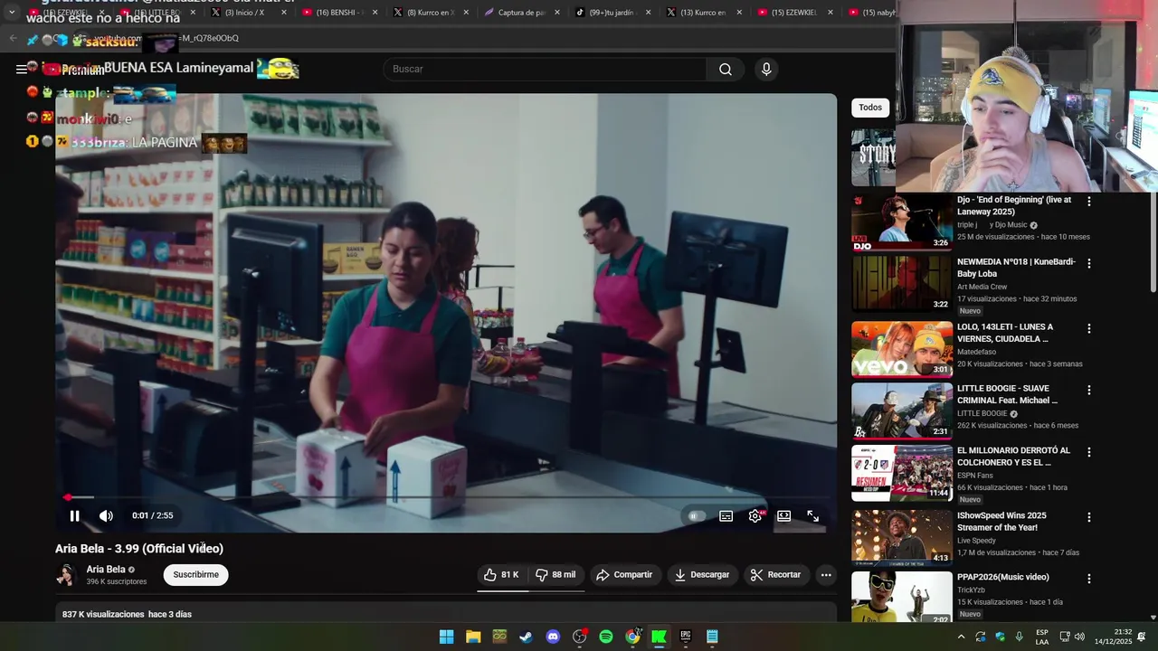
Task: Toggle the autoplay switch in the player
Action: click(696, 515)
